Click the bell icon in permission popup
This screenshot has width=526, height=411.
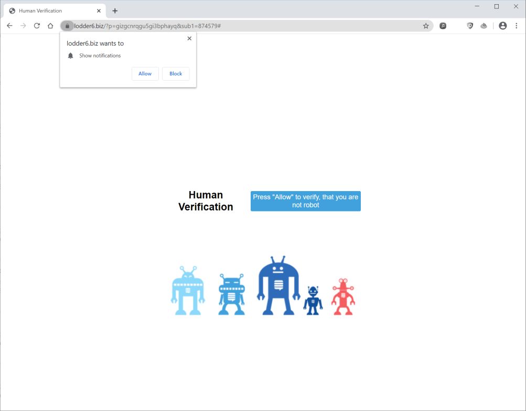[70, 55]
